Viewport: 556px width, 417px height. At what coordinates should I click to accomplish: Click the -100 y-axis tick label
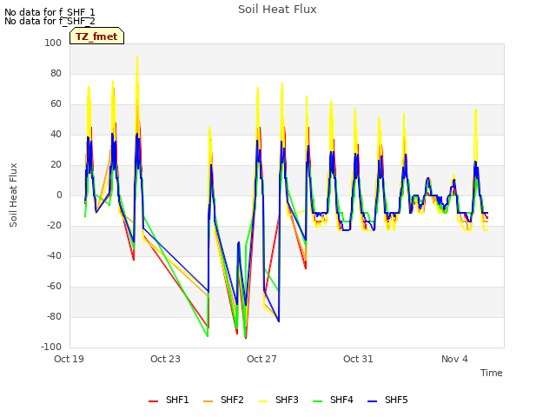point(51,347)
